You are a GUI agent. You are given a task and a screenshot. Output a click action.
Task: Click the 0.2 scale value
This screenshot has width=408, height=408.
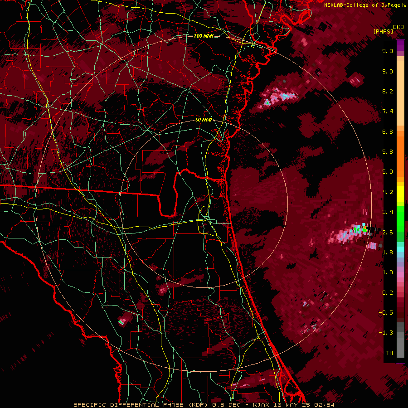point(388,293)
